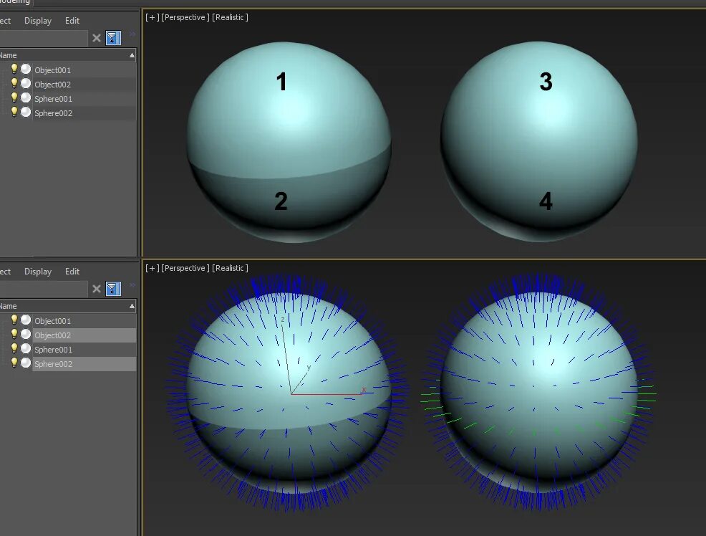This screenshot has height=536, width=706.
Task: Toggle Sphere002 light bulb in unselected-rows explorer
Action: click(14, 112)
